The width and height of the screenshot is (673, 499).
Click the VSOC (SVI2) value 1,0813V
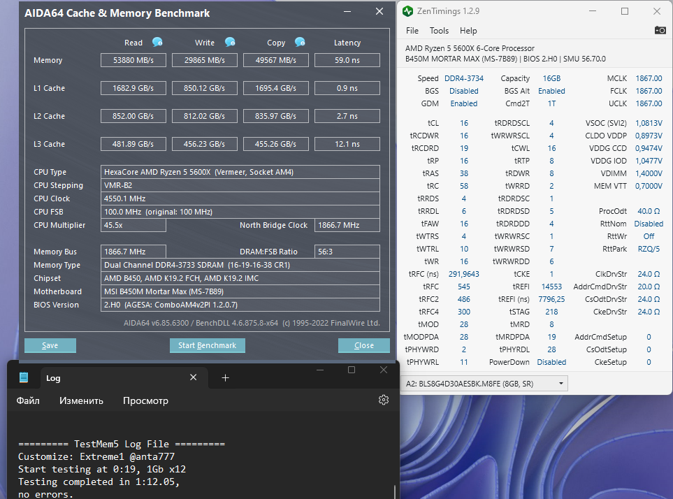[649, 123]
